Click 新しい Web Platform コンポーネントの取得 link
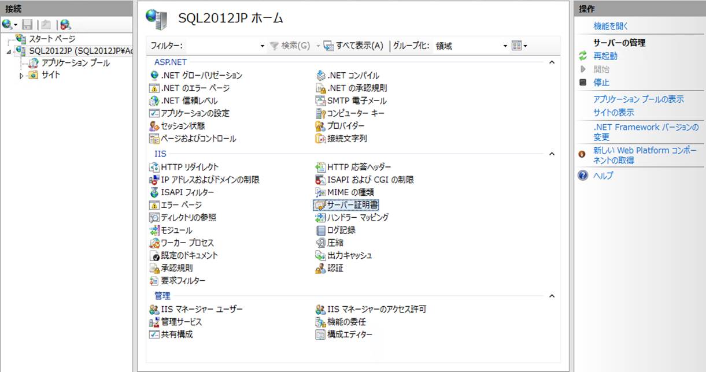The image size is (706, 372). coord(645,155)
